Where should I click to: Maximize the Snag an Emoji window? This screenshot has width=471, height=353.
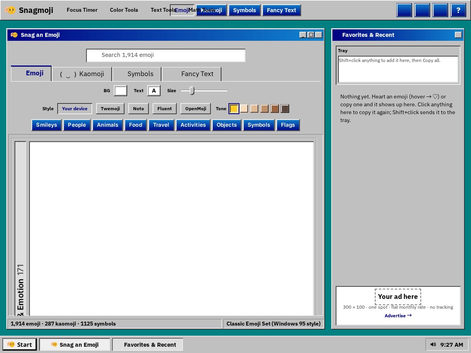(x=311, y=35)
